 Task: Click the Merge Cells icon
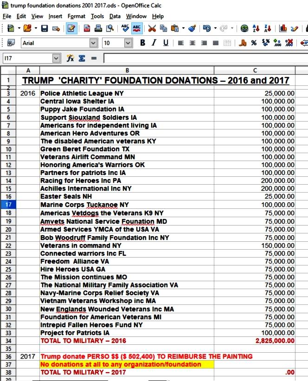pyautogui.click(x=227, y=43)
